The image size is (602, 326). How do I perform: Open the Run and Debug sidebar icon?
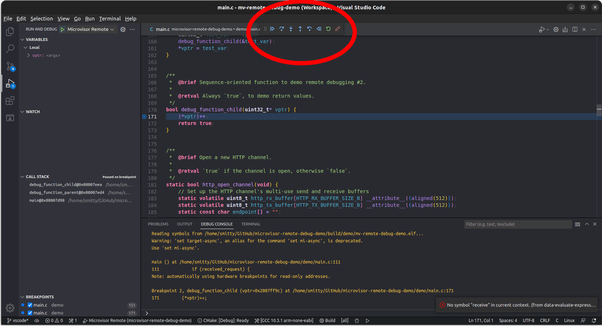click(10, 84)
